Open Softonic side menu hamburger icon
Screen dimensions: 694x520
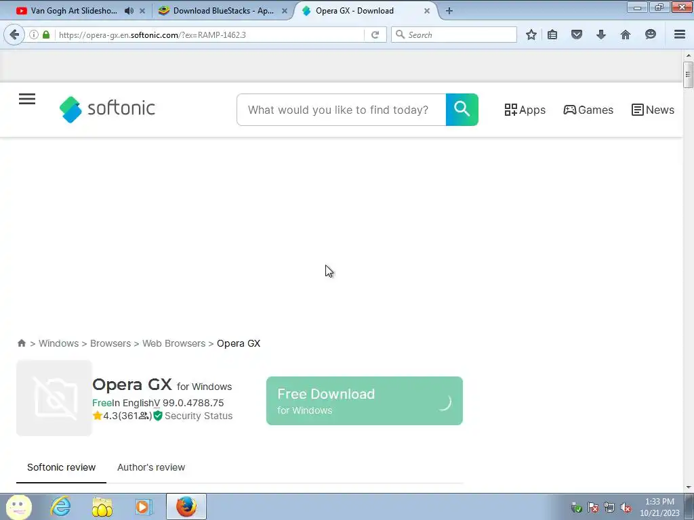point(27,99)
